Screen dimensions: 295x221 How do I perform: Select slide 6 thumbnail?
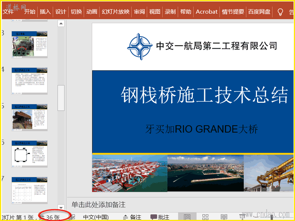click(29, 154)
